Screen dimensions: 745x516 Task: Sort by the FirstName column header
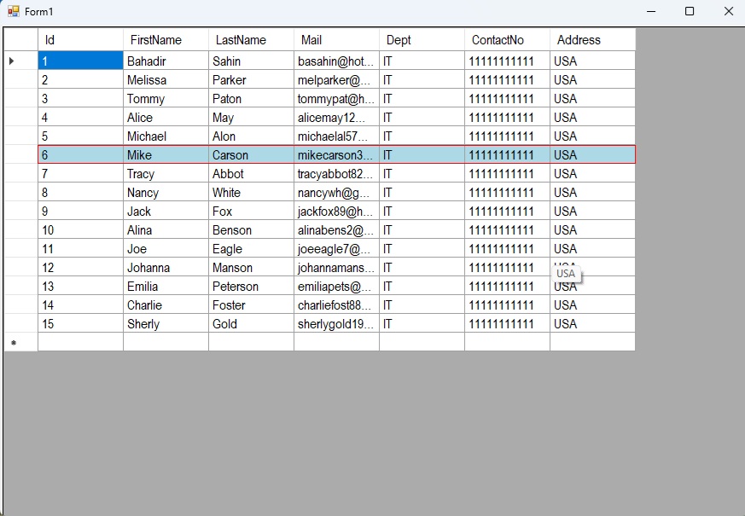[x=166, y=40]
